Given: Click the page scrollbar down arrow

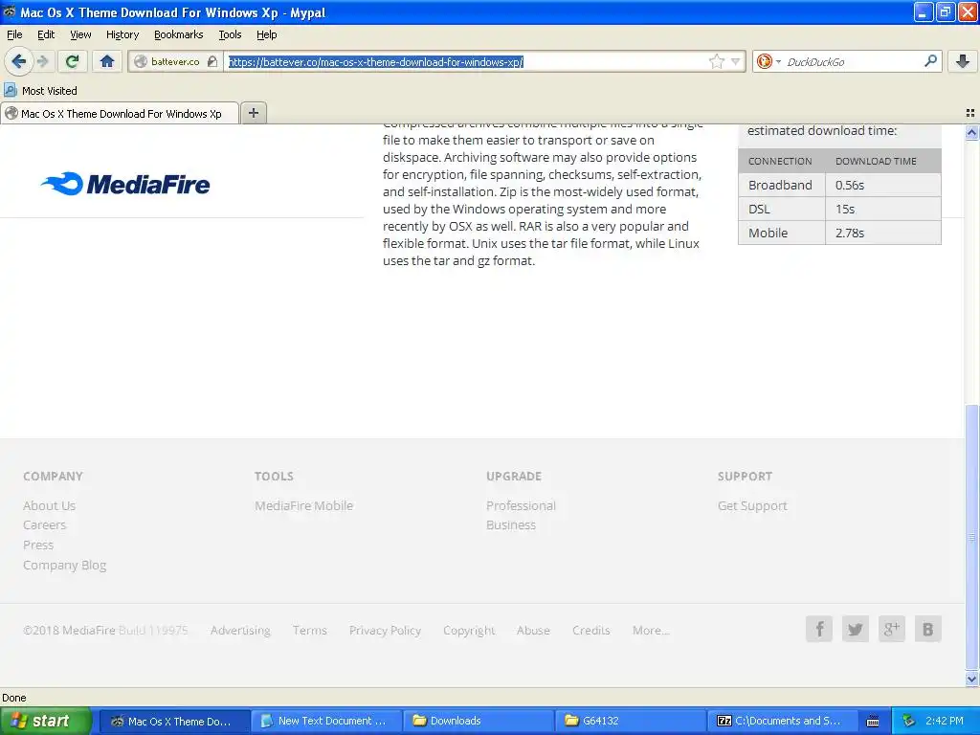Looking at the screenshot, I should 971,679.
